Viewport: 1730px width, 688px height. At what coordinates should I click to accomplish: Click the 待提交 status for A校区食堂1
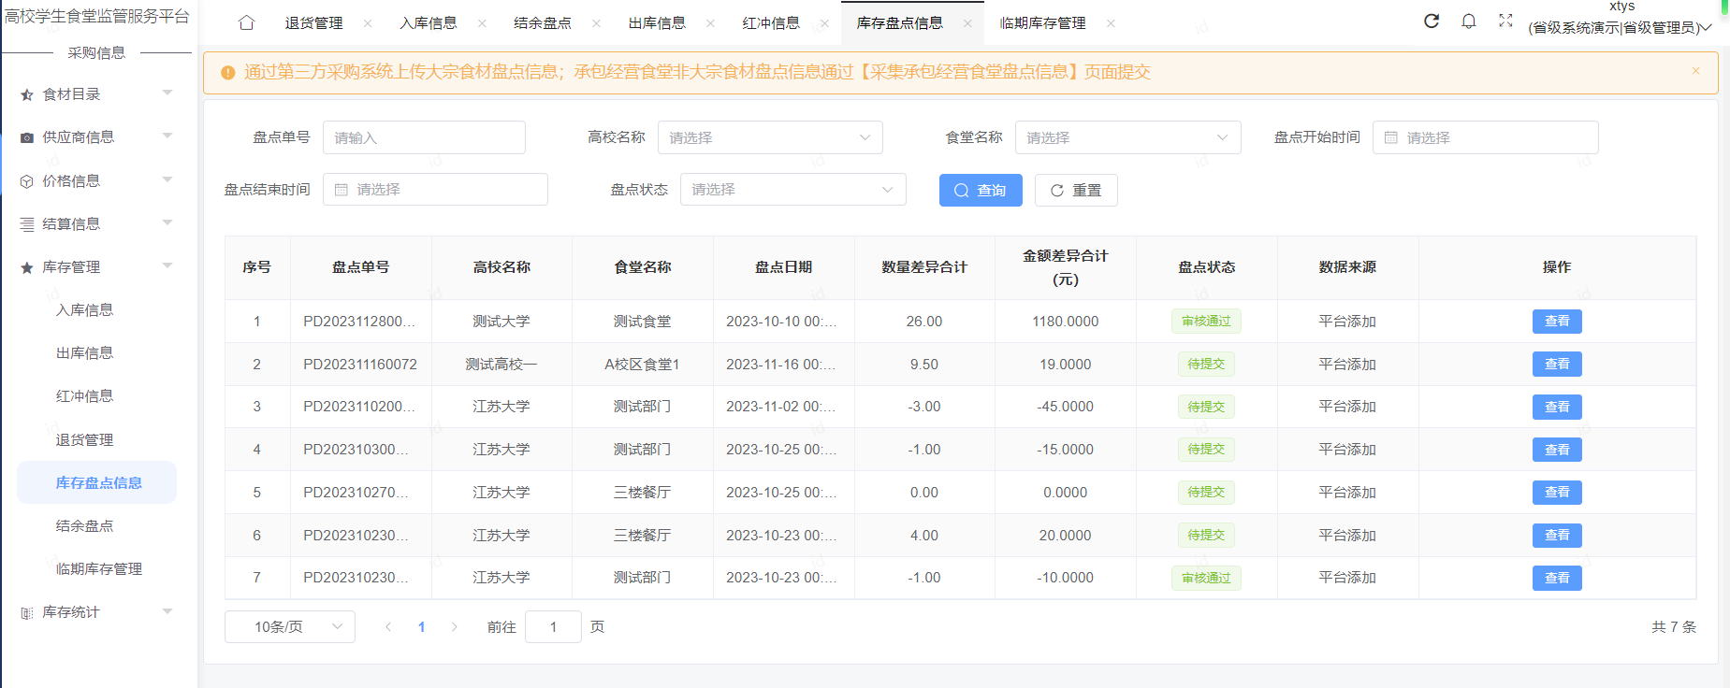(1206, 365)
